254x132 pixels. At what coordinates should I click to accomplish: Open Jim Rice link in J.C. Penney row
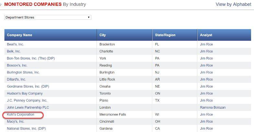click(206, 100)
